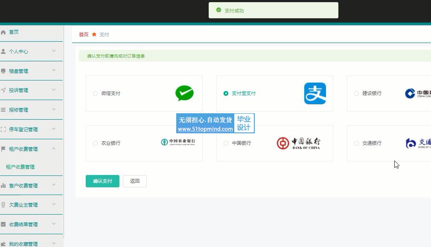Select the 交通银行 radio button
Image resolution: width=431 pixels, height=247 pixels.
tap(356, 143)
